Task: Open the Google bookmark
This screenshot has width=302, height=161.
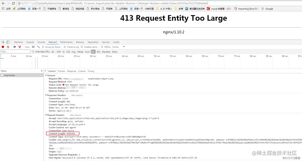Action: click(x=267, y=9)
